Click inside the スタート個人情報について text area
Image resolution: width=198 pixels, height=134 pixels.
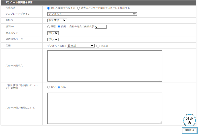(x=104, y=108)
